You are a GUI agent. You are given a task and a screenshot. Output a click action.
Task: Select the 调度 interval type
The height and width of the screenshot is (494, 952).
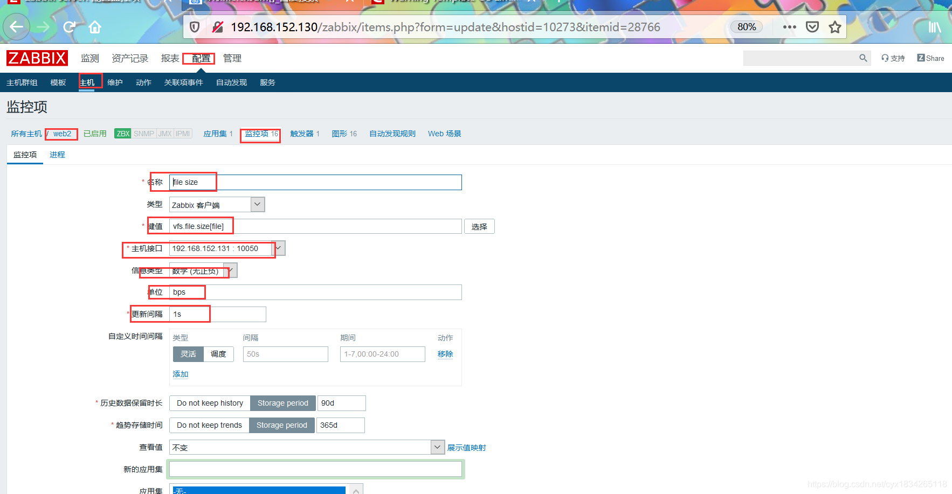click(218, 354)
